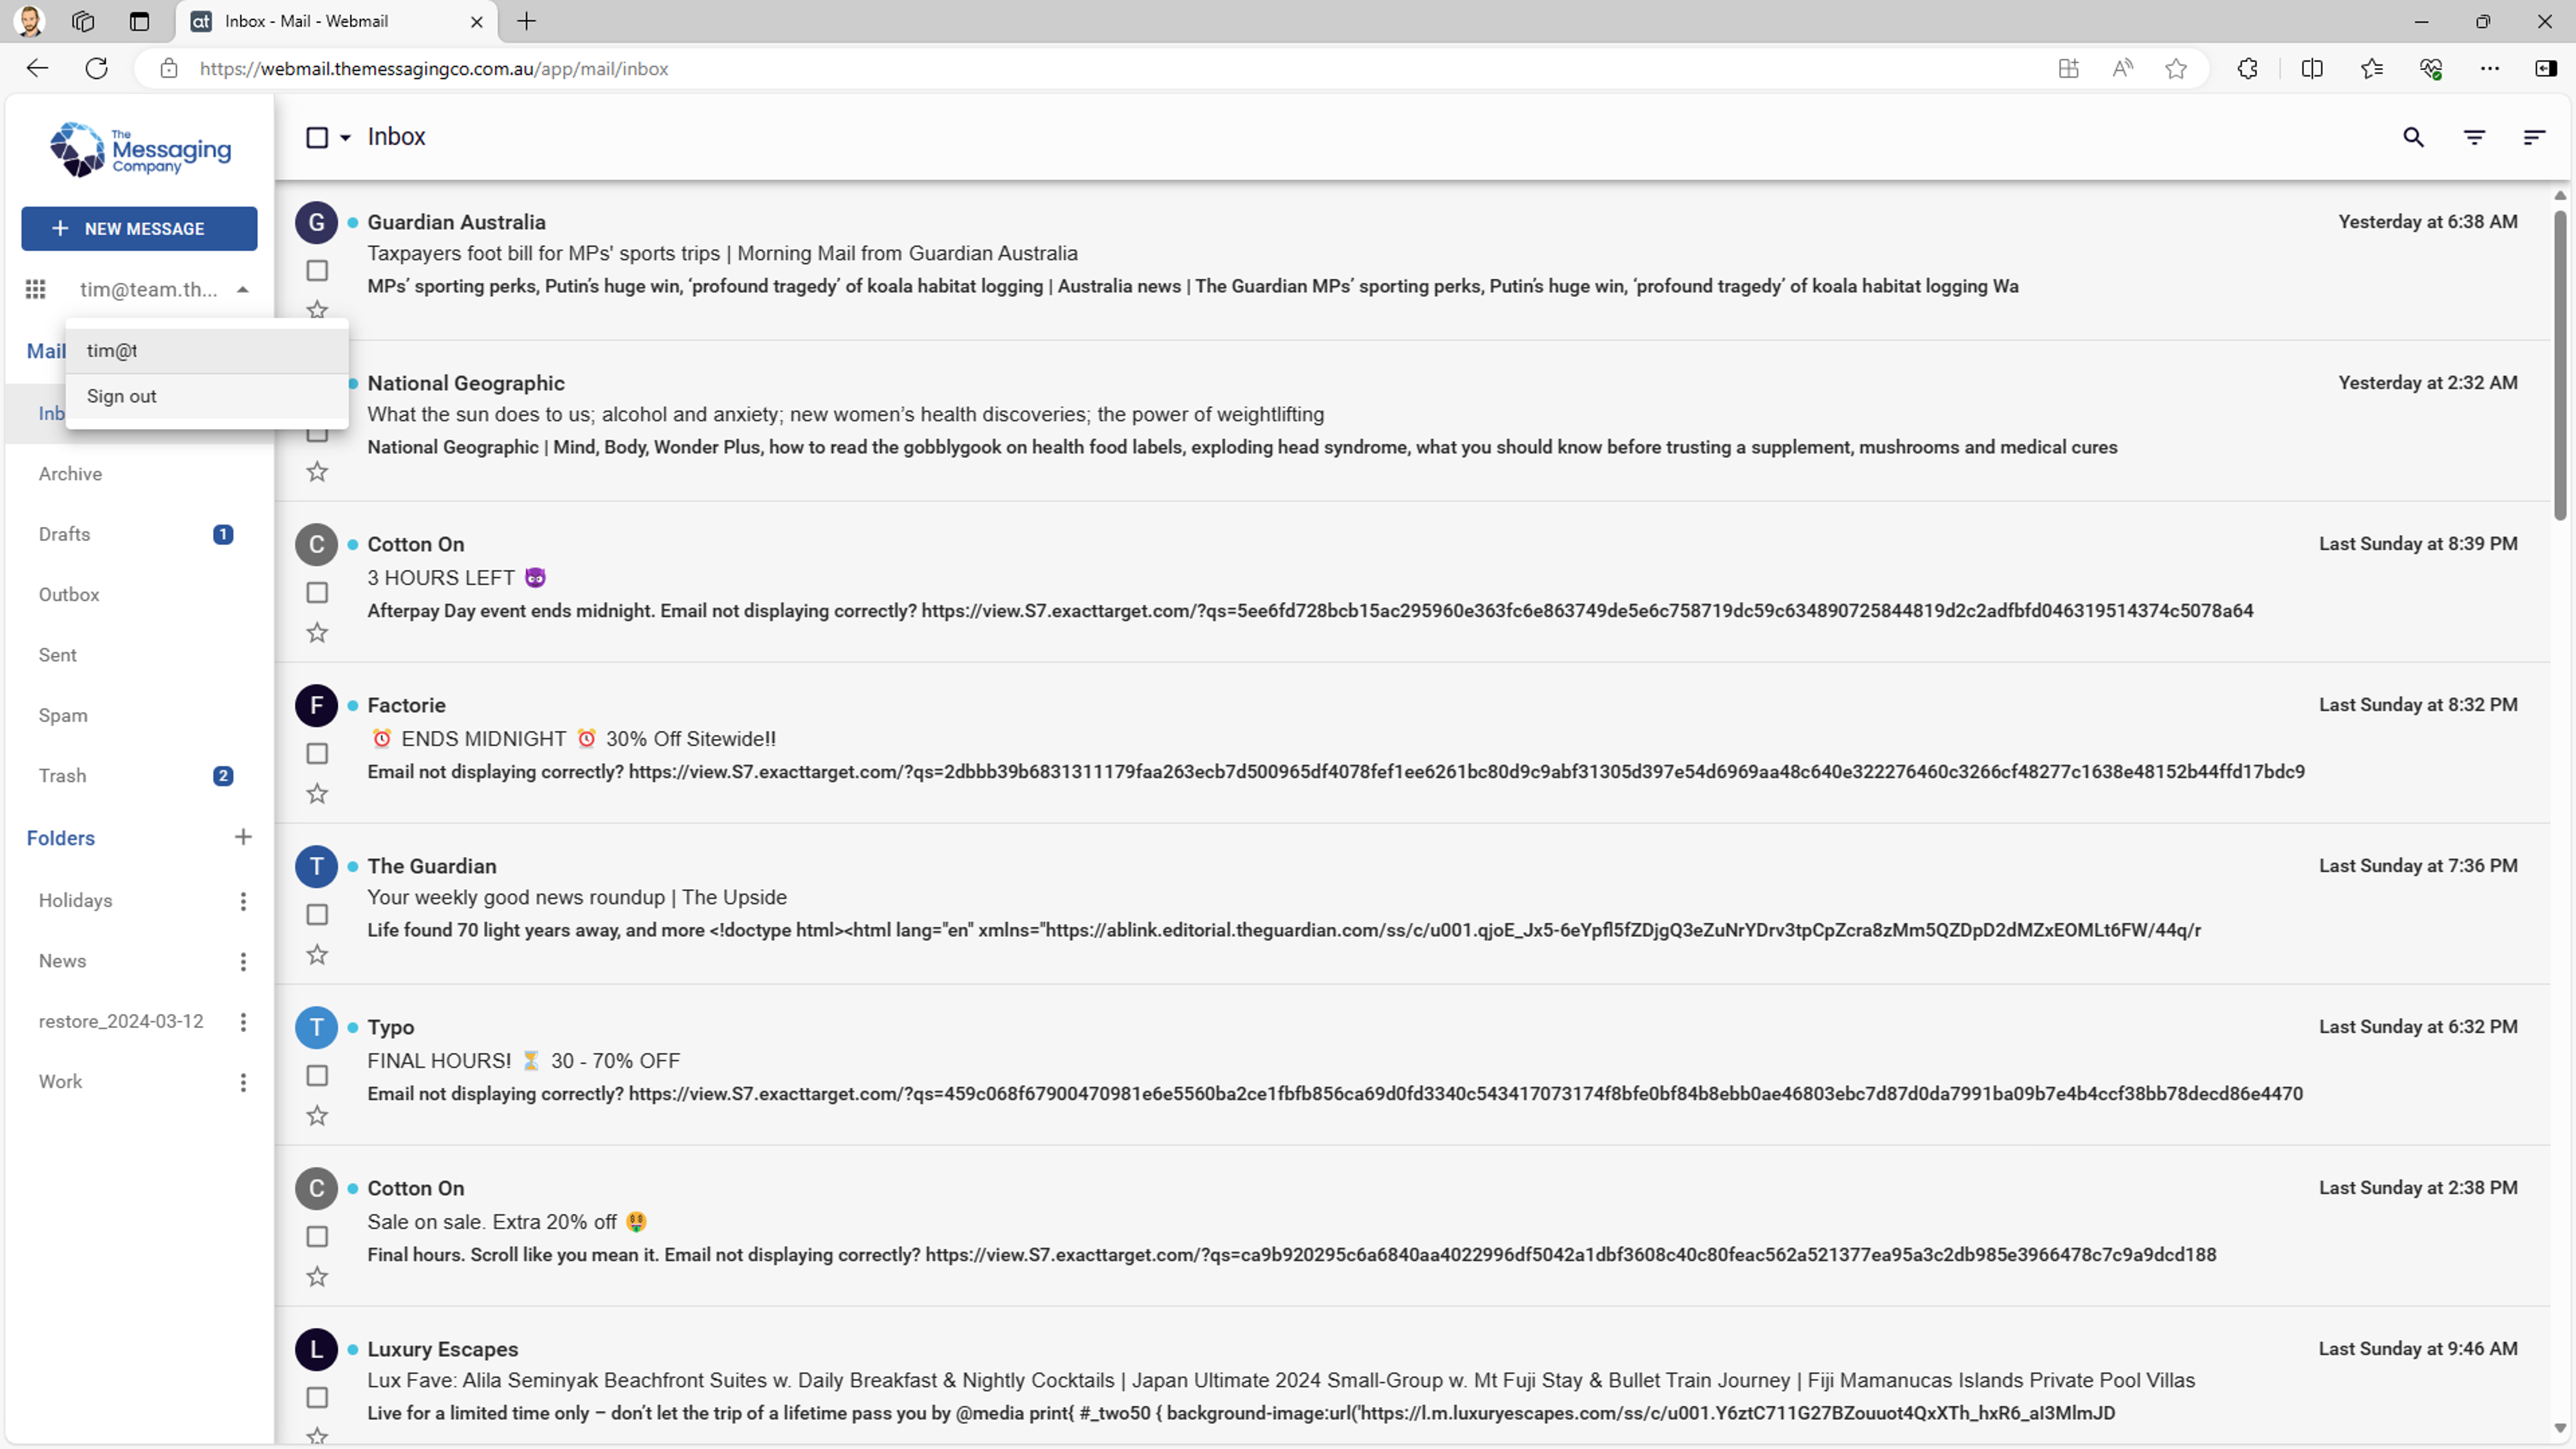Expand the select-all dropdown arrow
The width and height of the screenshot is (2576, 1449).
[345, 137]
